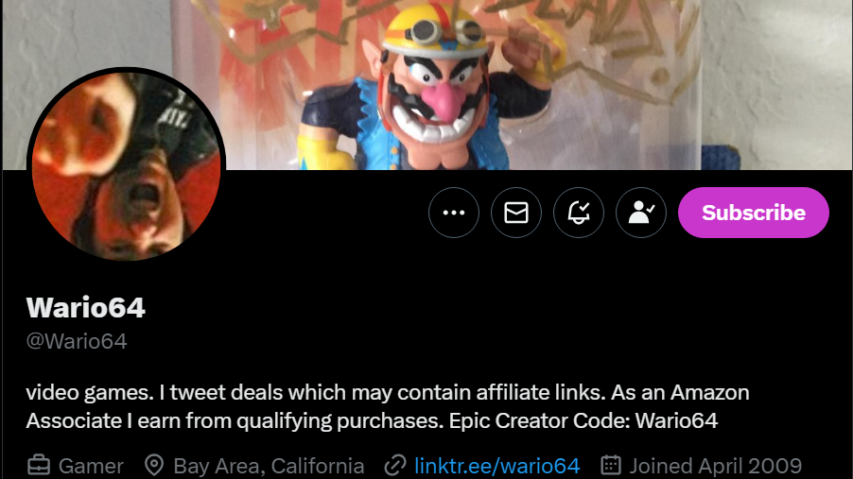Toggle the bell notifications icon
This screenshot has width=853, height=479.
pyautogui.click(x=579, y=213)
